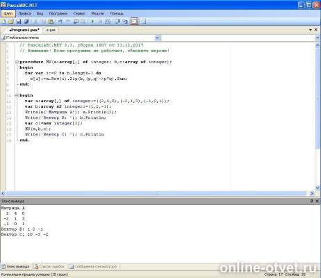
Task: Click the New file icon in toolbar
Action: coord(3,22)
